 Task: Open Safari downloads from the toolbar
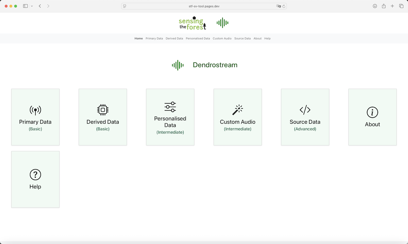[375, 6]
